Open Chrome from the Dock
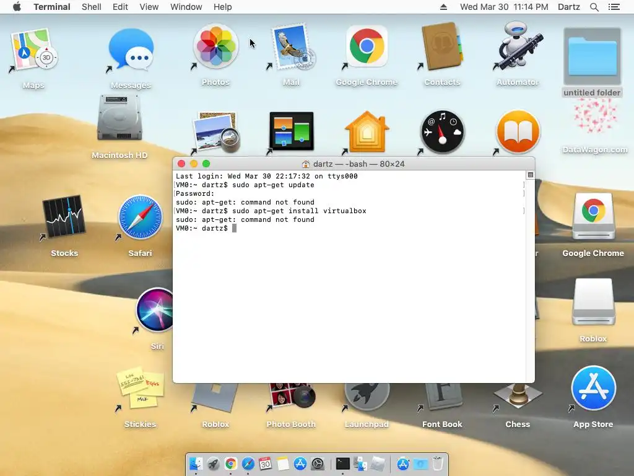The width and height of the screenshot is (634, 476). (230, 464)
